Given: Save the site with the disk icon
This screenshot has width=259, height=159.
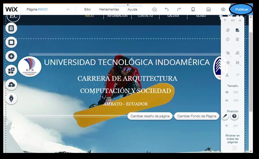Looking at the screenshot, I should [209, 9].
